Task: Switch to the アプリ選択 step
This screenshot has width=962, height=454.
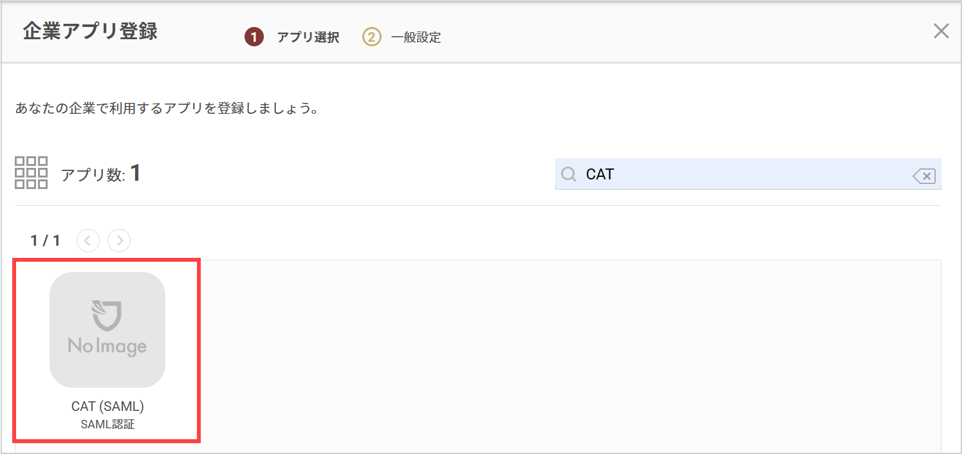Action: coord(308,37)
